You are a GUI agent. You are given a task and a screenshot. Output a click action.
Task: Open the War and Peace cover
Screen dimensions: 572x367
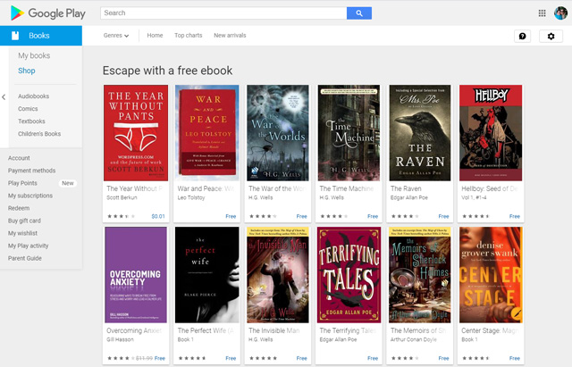point(206,133)
